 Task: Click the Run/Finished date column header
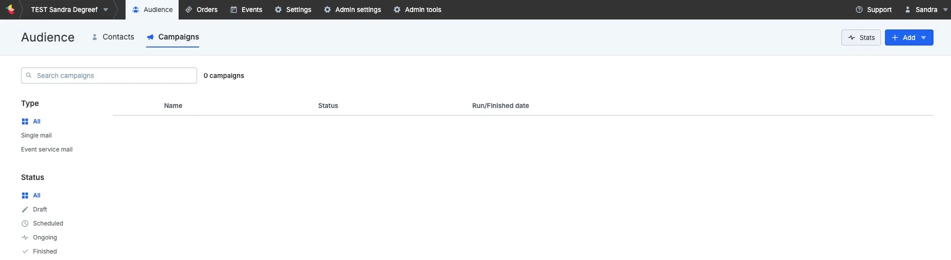point(500,105)
